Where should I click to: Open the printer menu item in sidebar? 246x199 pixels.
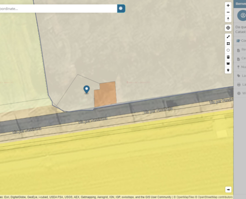tap(241, 85)
